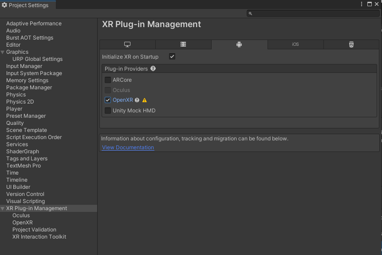
Task: Select TextMesh Pro settings
Action: (24, 165)
